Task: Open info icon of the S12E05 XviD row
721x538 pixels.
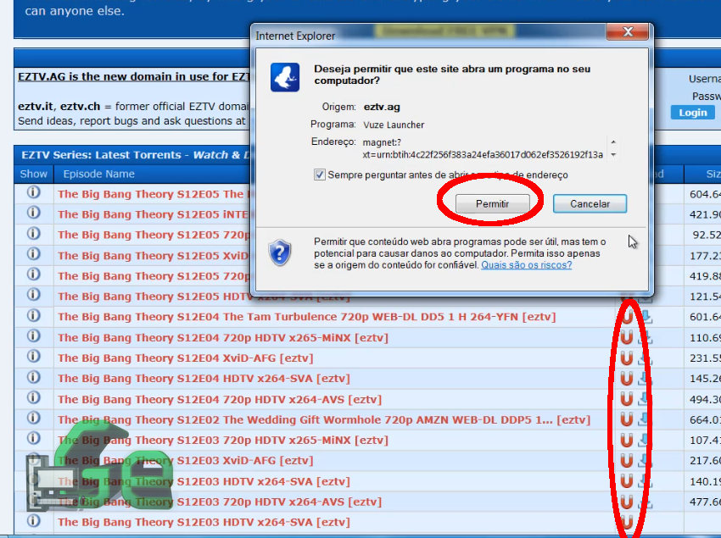Action: click(x=34, y=254)
